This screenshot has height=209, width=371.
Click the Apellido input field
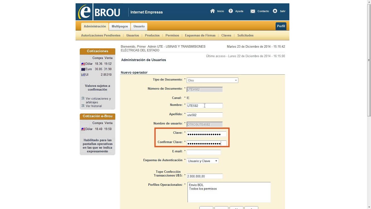click(205, 115)
